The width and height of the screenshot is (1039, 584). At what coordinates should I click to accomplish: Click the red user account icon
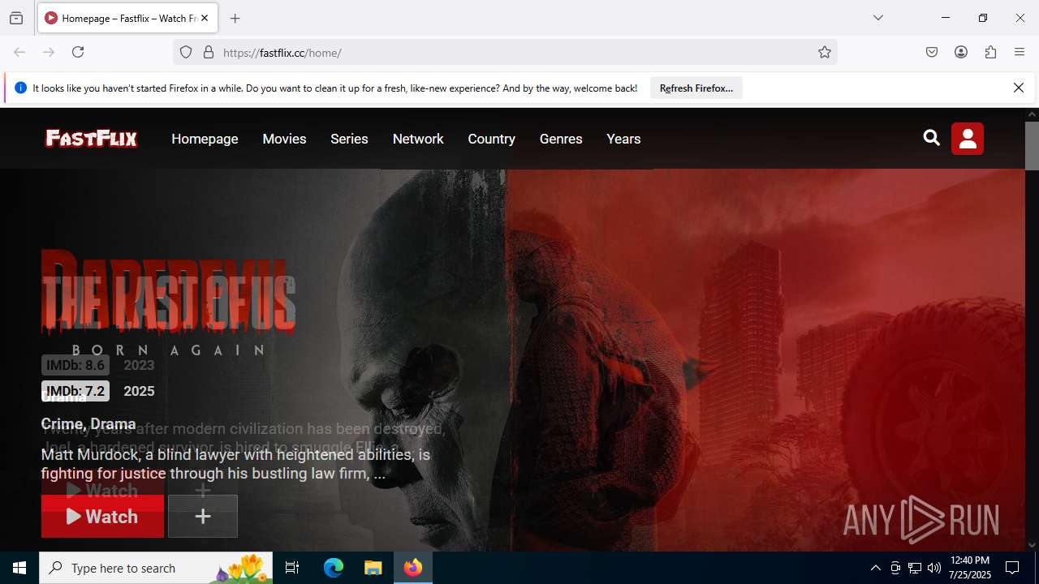coord(968,139)
